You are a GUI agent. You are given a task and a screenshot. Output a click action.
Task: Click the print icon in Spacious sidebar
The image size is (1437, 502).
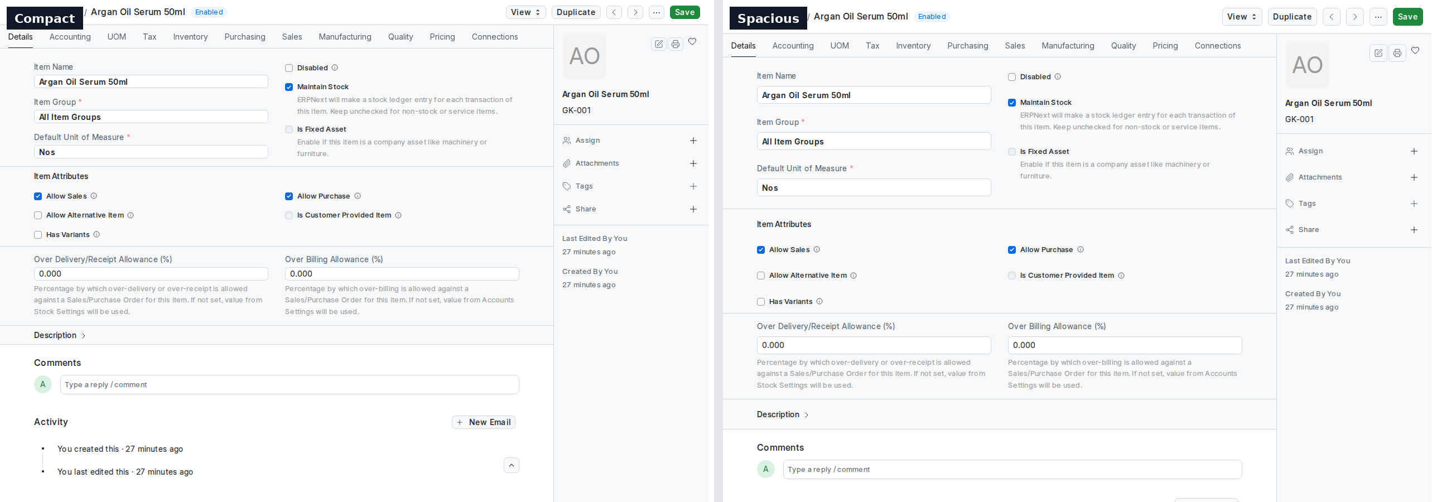tap(1397, 53)
